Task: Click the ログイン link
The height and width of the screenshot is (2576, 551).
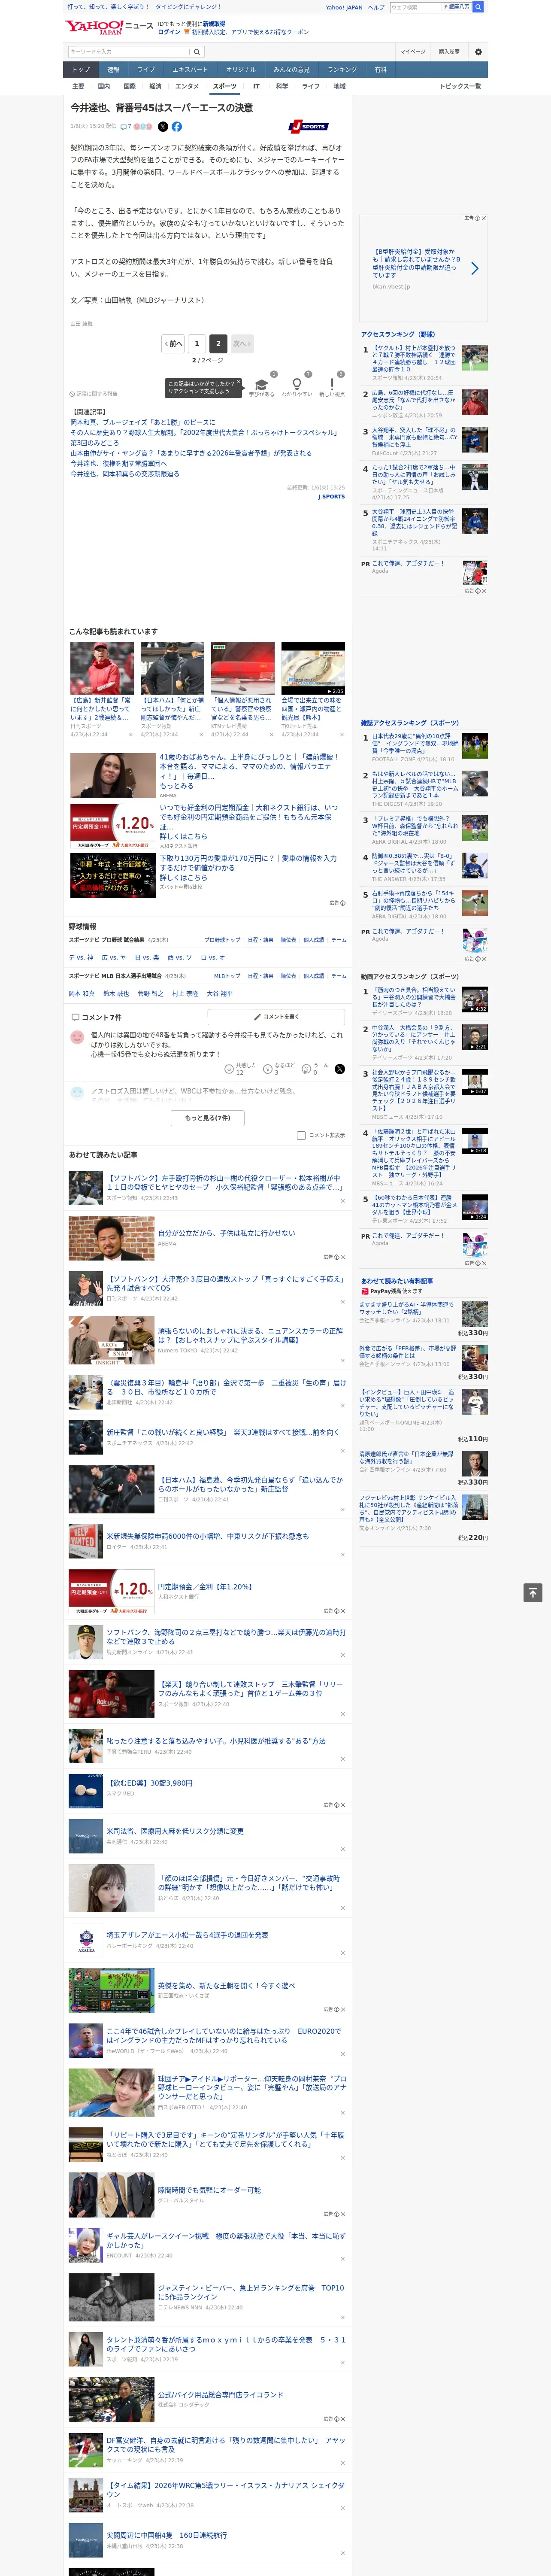Action: [169, 32]
